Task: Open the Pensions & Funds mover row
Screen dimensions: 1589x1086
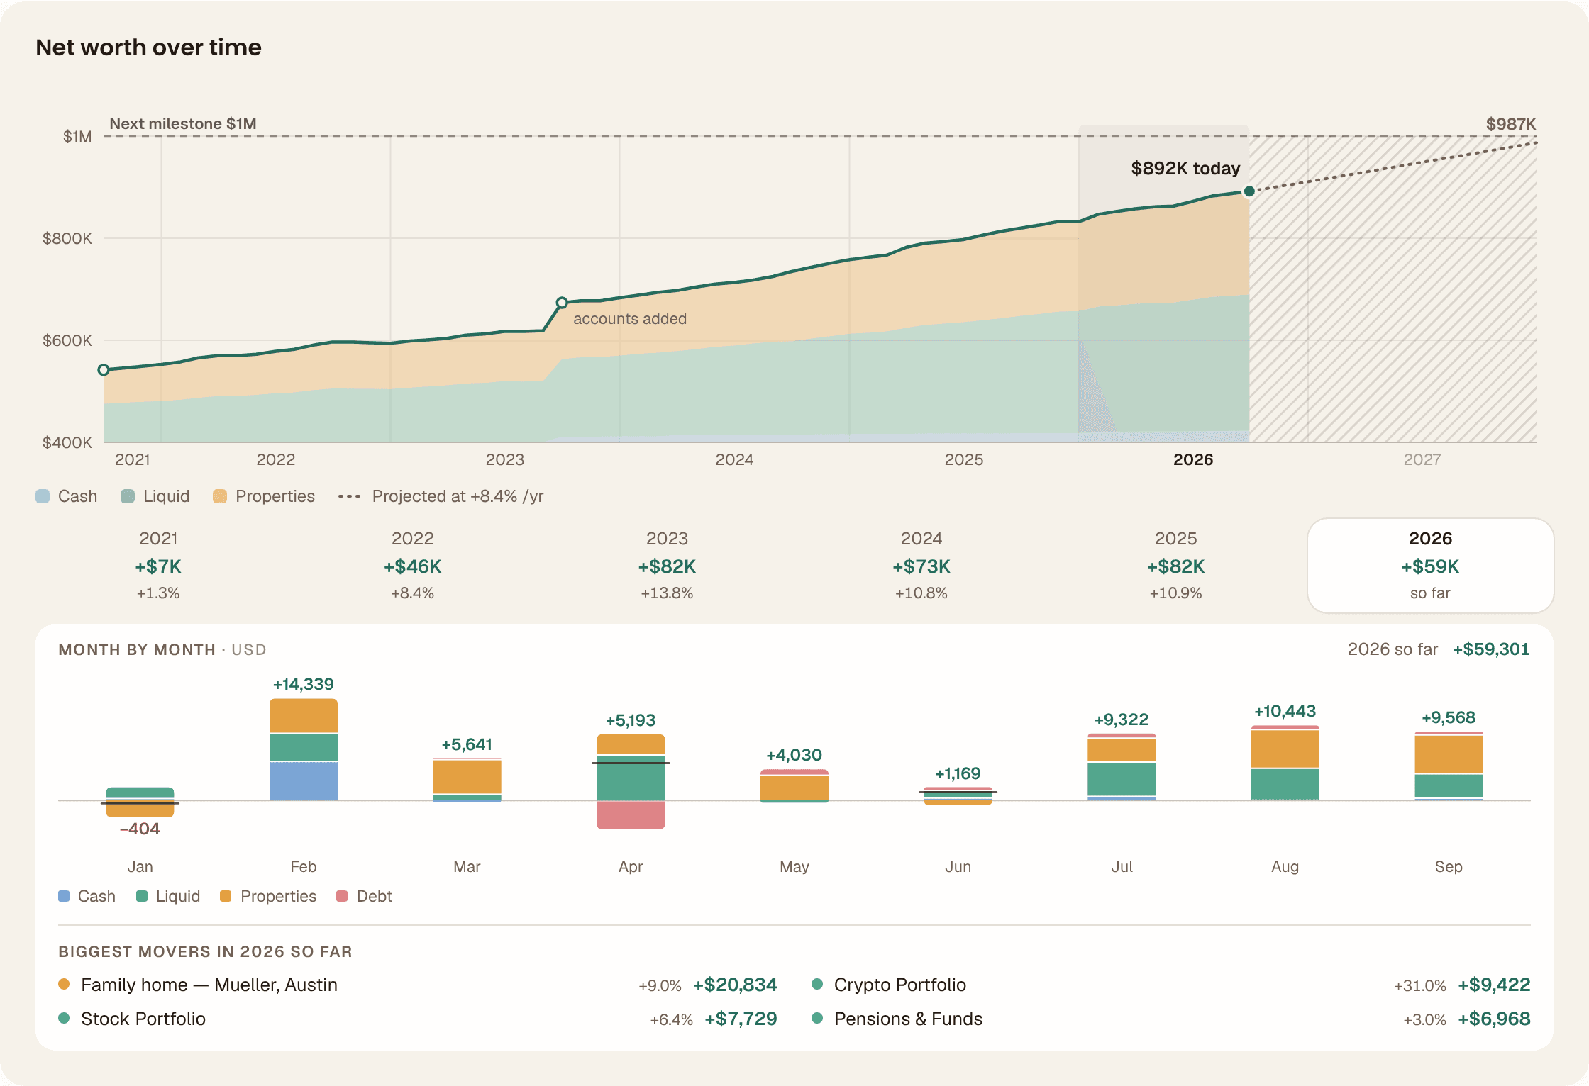Action: click(x=1171, y=1019)
